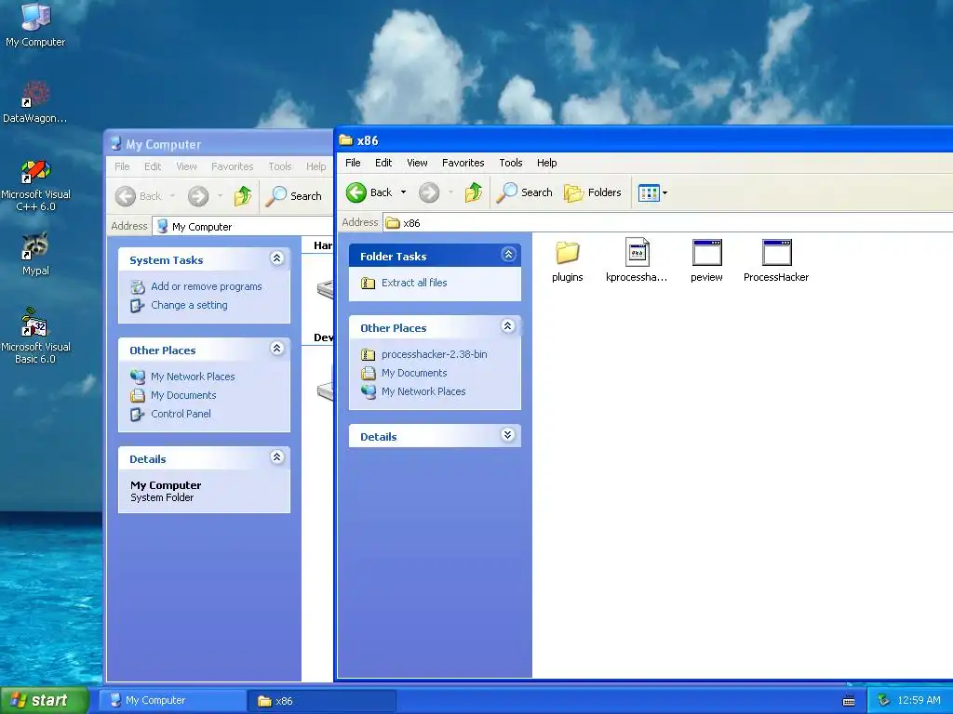Select DataWagon desktop shortcut
Screen dimensions: 953x714
pyautogui.click(x=35, y=102)
